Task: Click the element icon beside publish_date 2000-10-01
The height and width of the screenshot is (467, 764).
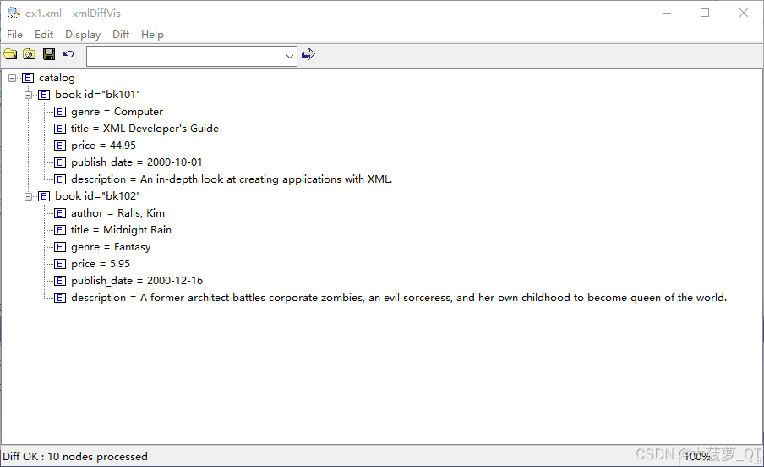Action: pos(60,162)
